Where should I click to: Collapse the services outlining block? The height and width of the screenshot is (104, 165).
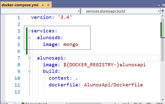pos(29,31)
